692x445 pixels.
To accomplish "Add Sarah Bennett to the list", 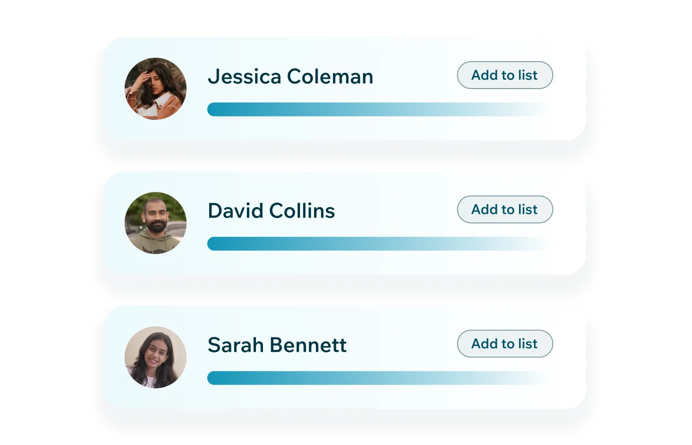I will click(x=505, y=343).
